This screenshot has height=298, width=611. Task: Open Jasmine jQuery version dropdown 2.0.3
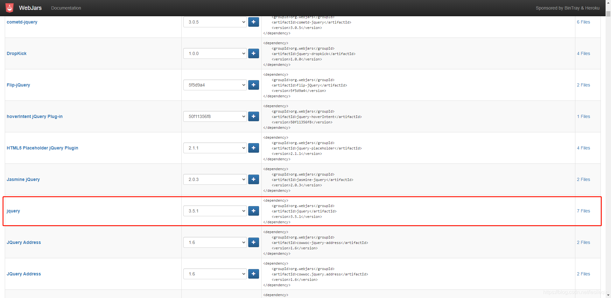point(215,179)
